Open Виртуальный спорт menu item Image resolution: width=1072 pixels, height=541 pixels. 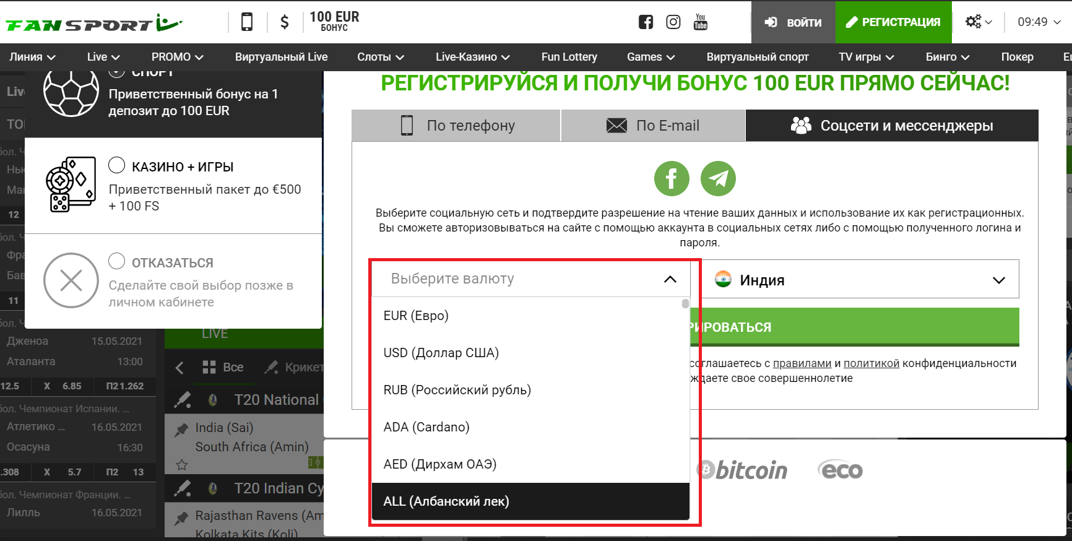758,57
